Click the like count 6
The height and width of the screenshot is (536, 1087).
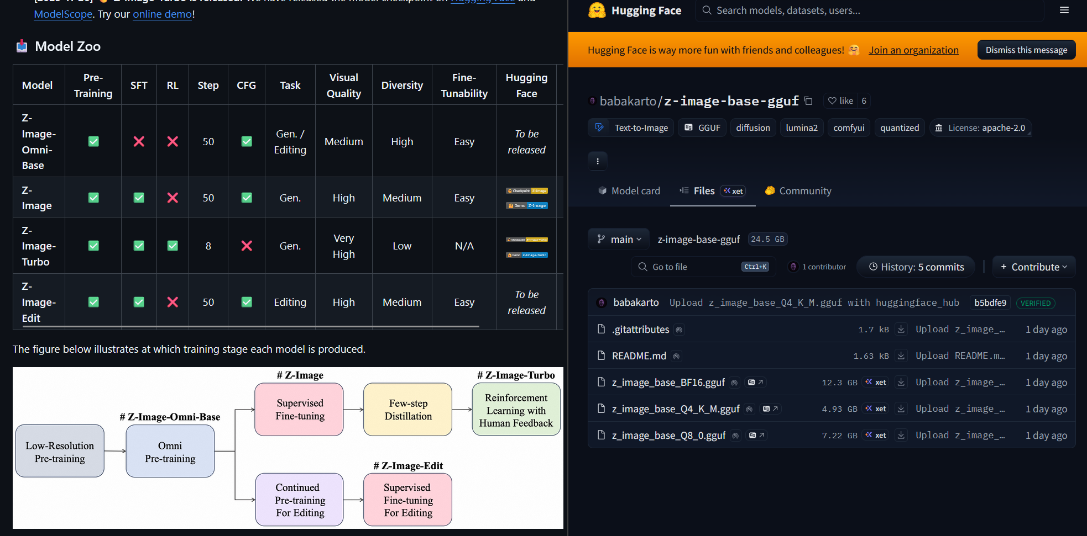pos(864,100)
